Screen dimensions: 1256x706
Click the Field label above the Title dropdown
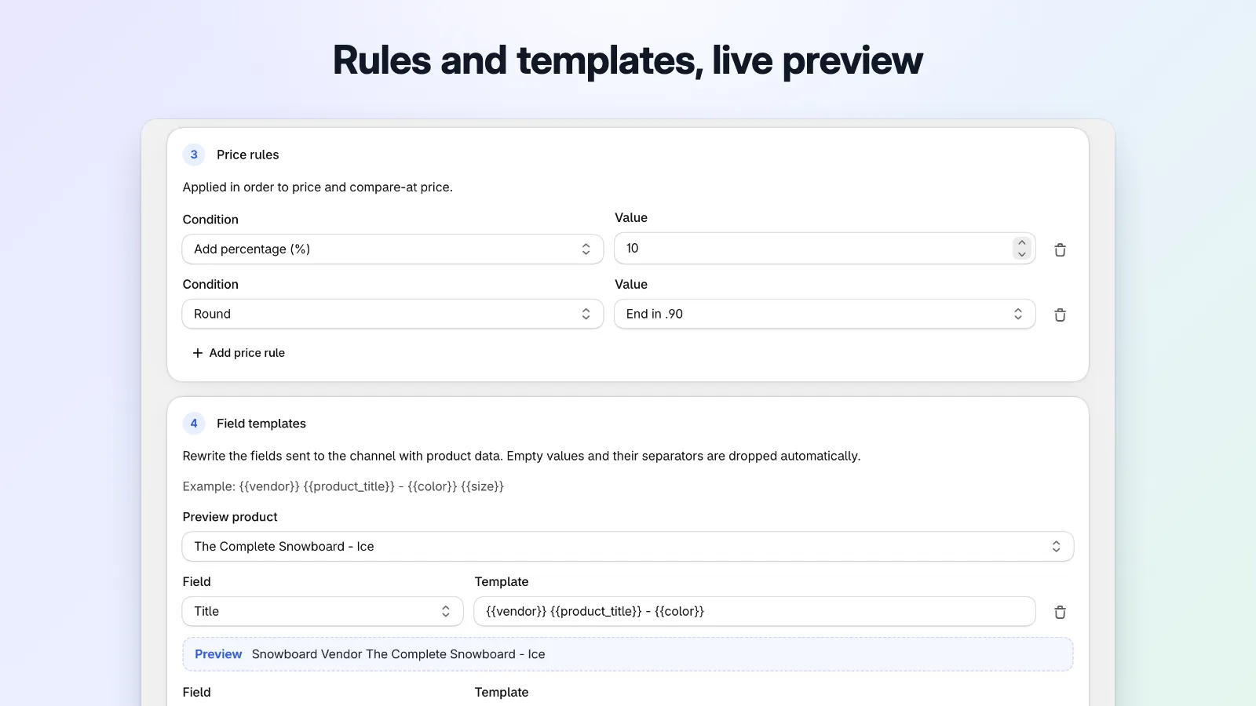point(196,581)
